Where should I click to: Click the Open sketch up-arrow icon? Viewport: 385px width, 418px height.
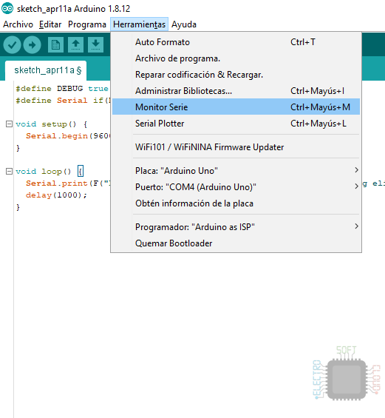[x=75, y=45]
